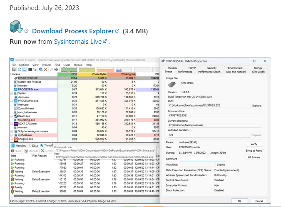Collapse the SoftphoneIntegrations.exe tree node

coord(12,131)
